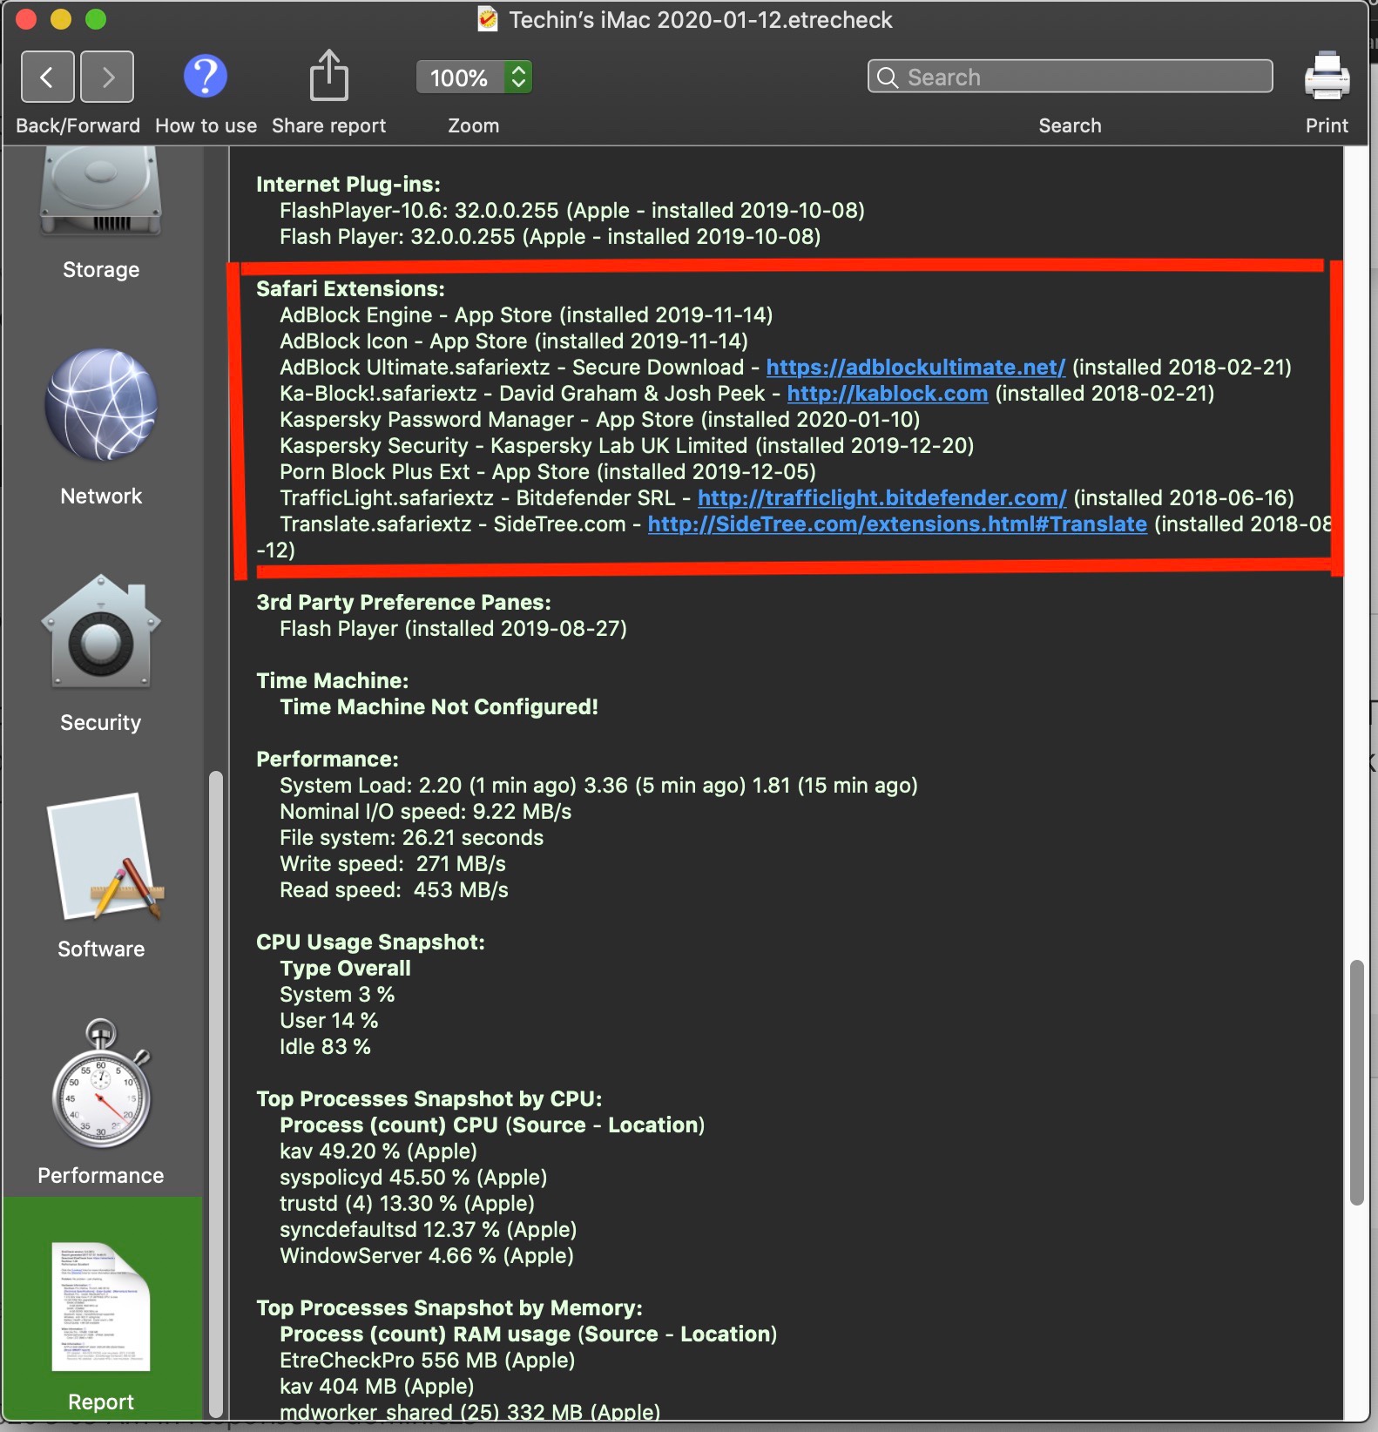Open the trafficlight.bitdefender.com link
Screen dimensions: 1378x1432
pos(882,498)
